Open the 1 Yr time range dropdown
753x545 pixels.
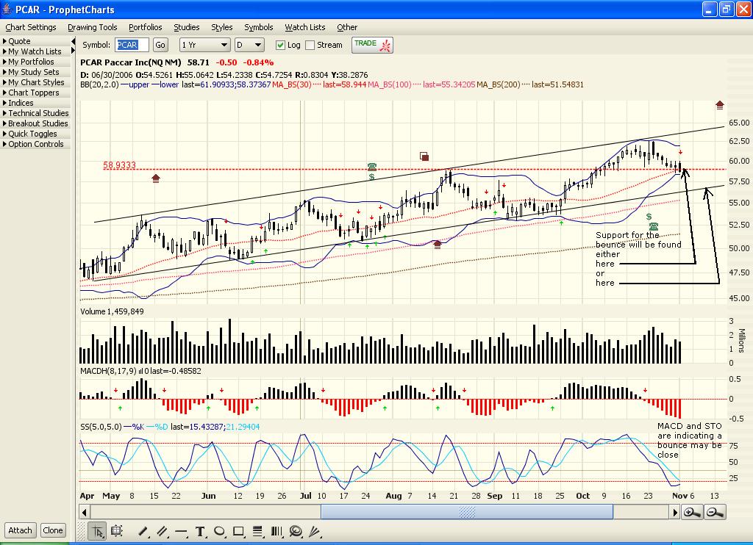(204, 45)
